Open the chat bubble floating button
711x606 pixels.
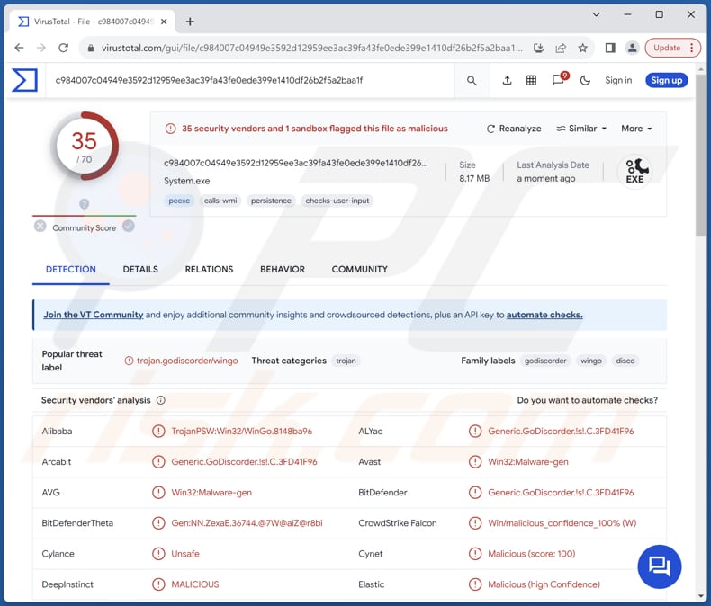pyautogui.click(x=660, y=566)
